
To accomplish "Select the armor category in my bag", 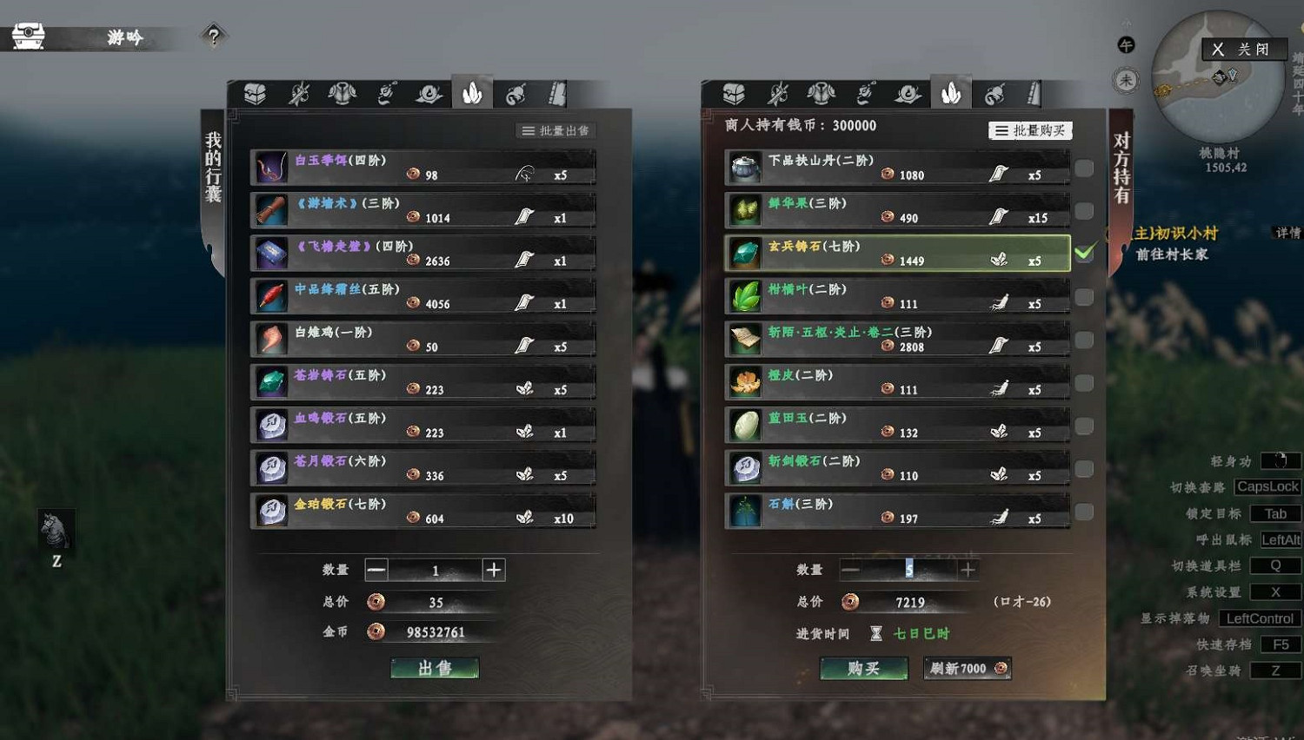I will tap(342, 94).
